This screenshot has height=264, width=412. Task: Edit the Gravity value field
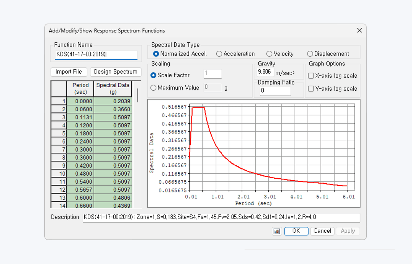point(265,72)
